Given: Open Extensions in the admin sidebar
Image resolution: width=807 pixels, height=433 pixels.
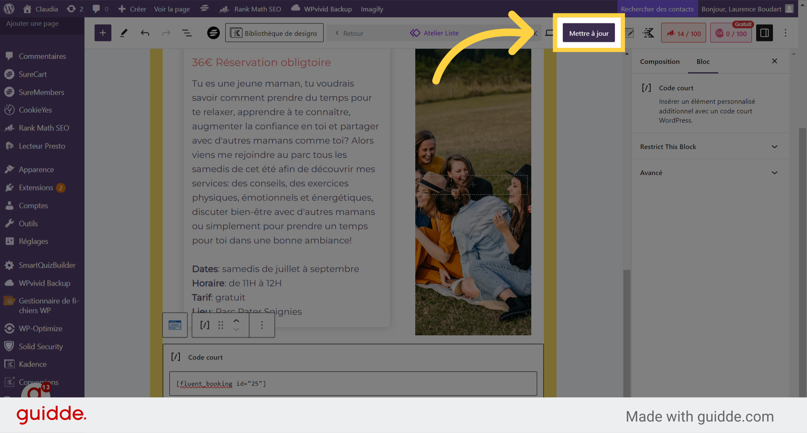Looking at the screenshot, I should coord(36,188).
